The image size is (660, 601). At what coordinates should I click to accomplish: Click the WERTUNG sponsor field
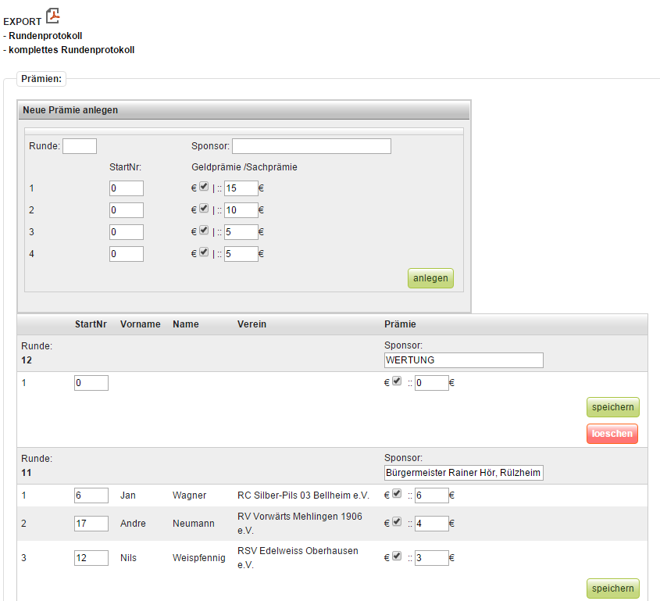point(463,360)
